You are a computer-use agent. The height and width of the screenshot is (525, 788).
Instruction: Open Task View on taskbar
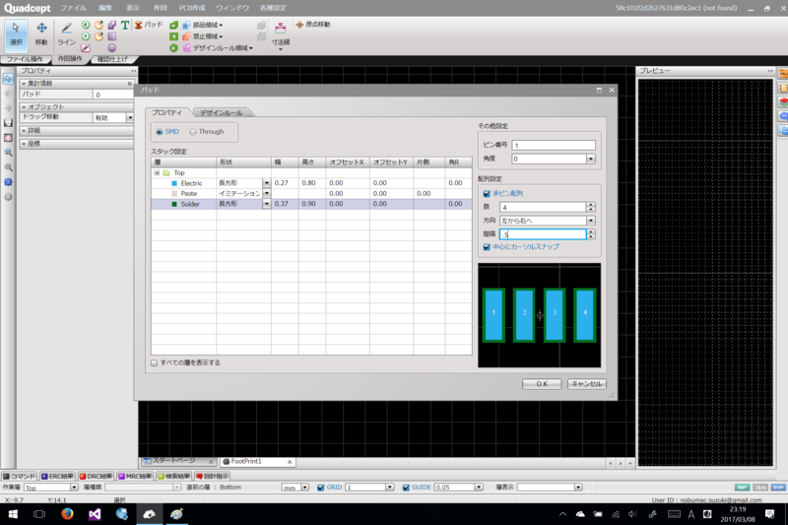(39, 514)
